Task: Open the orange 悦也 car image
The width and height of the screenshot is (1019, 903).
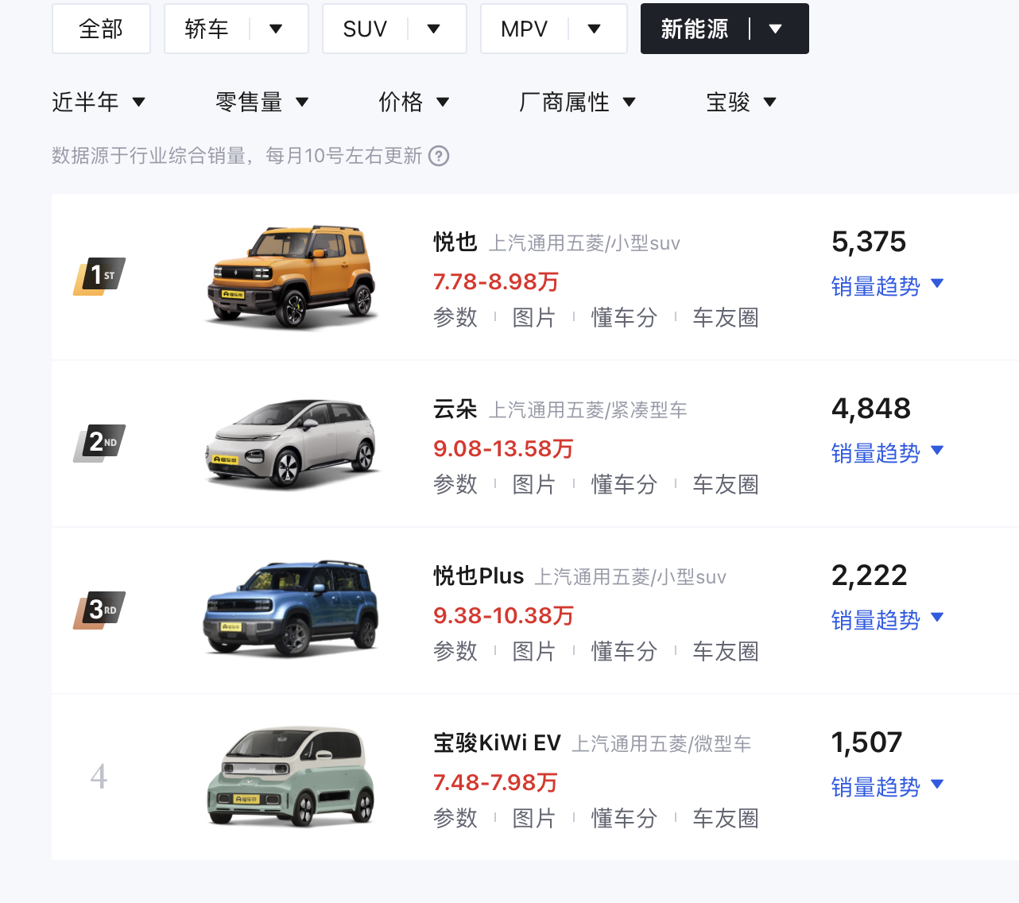Action: point(291,277)
